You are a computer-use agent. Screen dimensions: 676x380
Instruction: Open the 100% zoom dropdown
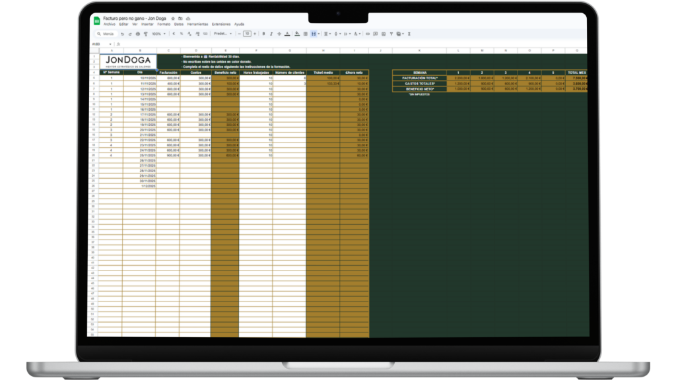pos(158,34)
